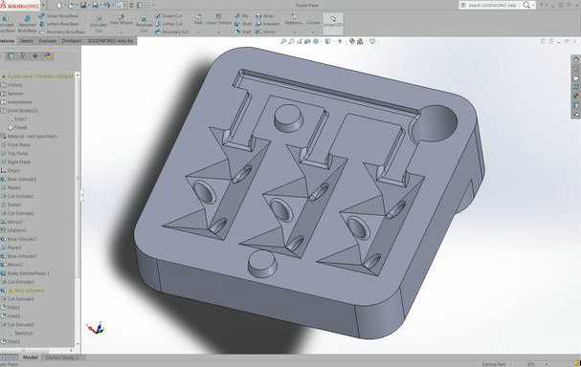The height and width of the screenshot is (367, 581).
Task: Print the current document
Action: [x=95, y=5]
